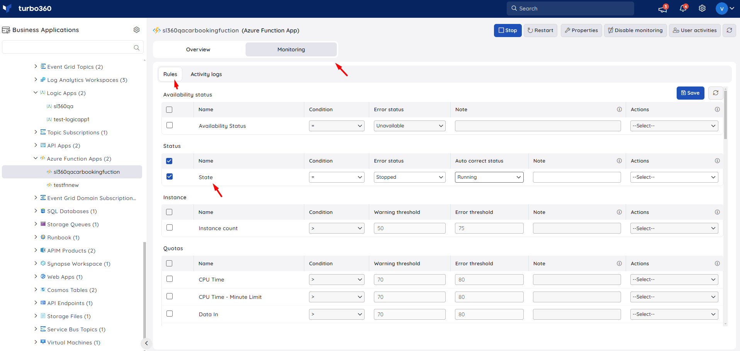Check the Availability Status rule checkbox
Image resolution: width=740 pixels, height=351 pixels.
(x=170, y=125)
